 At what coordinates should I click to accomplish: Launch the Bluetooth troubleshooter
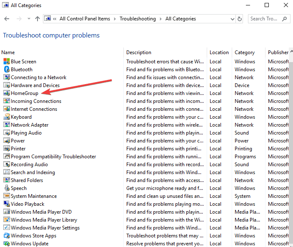tap(22, 70)
